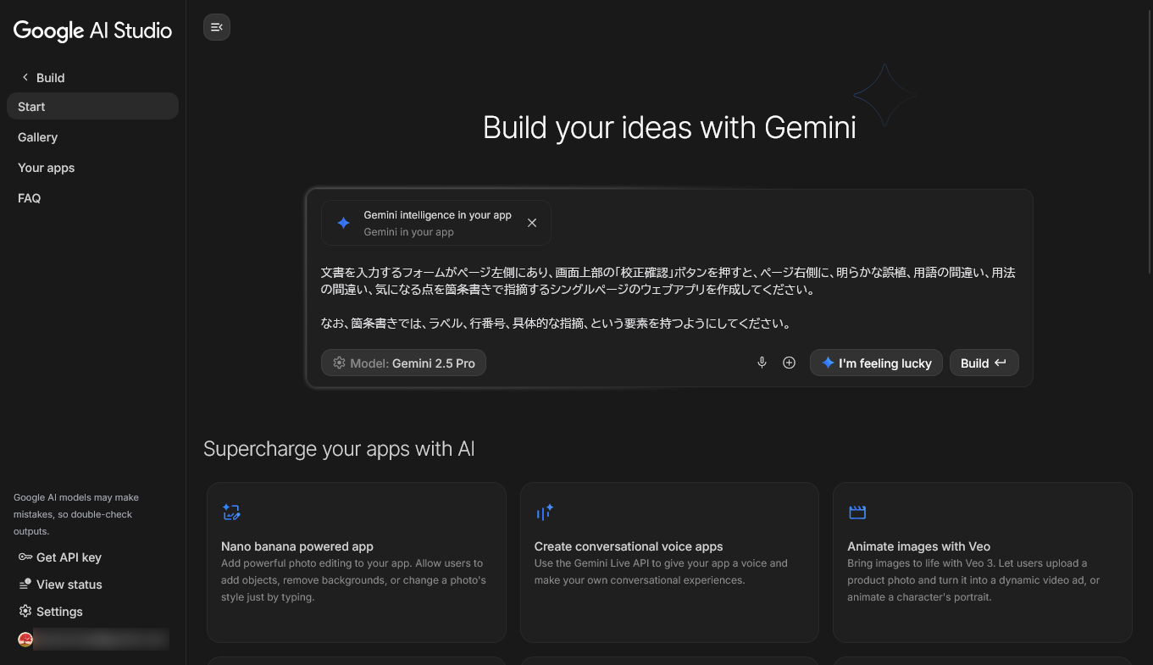Click into the Japanese prompt text area
This screenshot has height=665, width=1153.
[668, 297]
